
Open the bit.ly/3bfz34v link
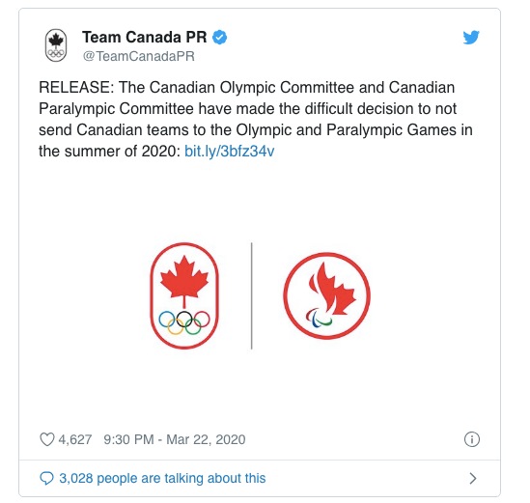pyautogui.click(x=229, y=152)
